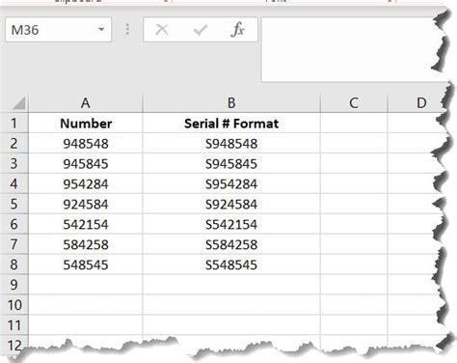The width and height of the screenshot is (457, 363).
Task: Click cell containing 924584
Action: coord(86,204)
